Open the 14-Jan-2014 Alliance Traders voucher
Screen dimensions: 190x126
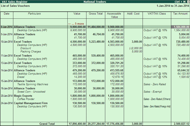click(95, 70)
